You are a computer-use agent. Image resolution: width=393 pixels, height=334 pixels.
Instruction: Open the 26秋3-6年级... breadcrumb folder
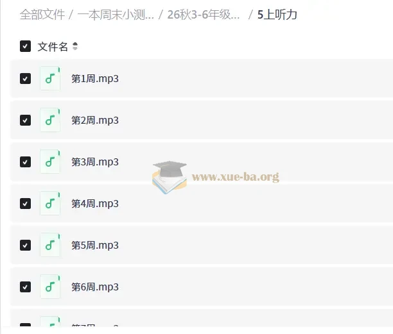point(204,15)
